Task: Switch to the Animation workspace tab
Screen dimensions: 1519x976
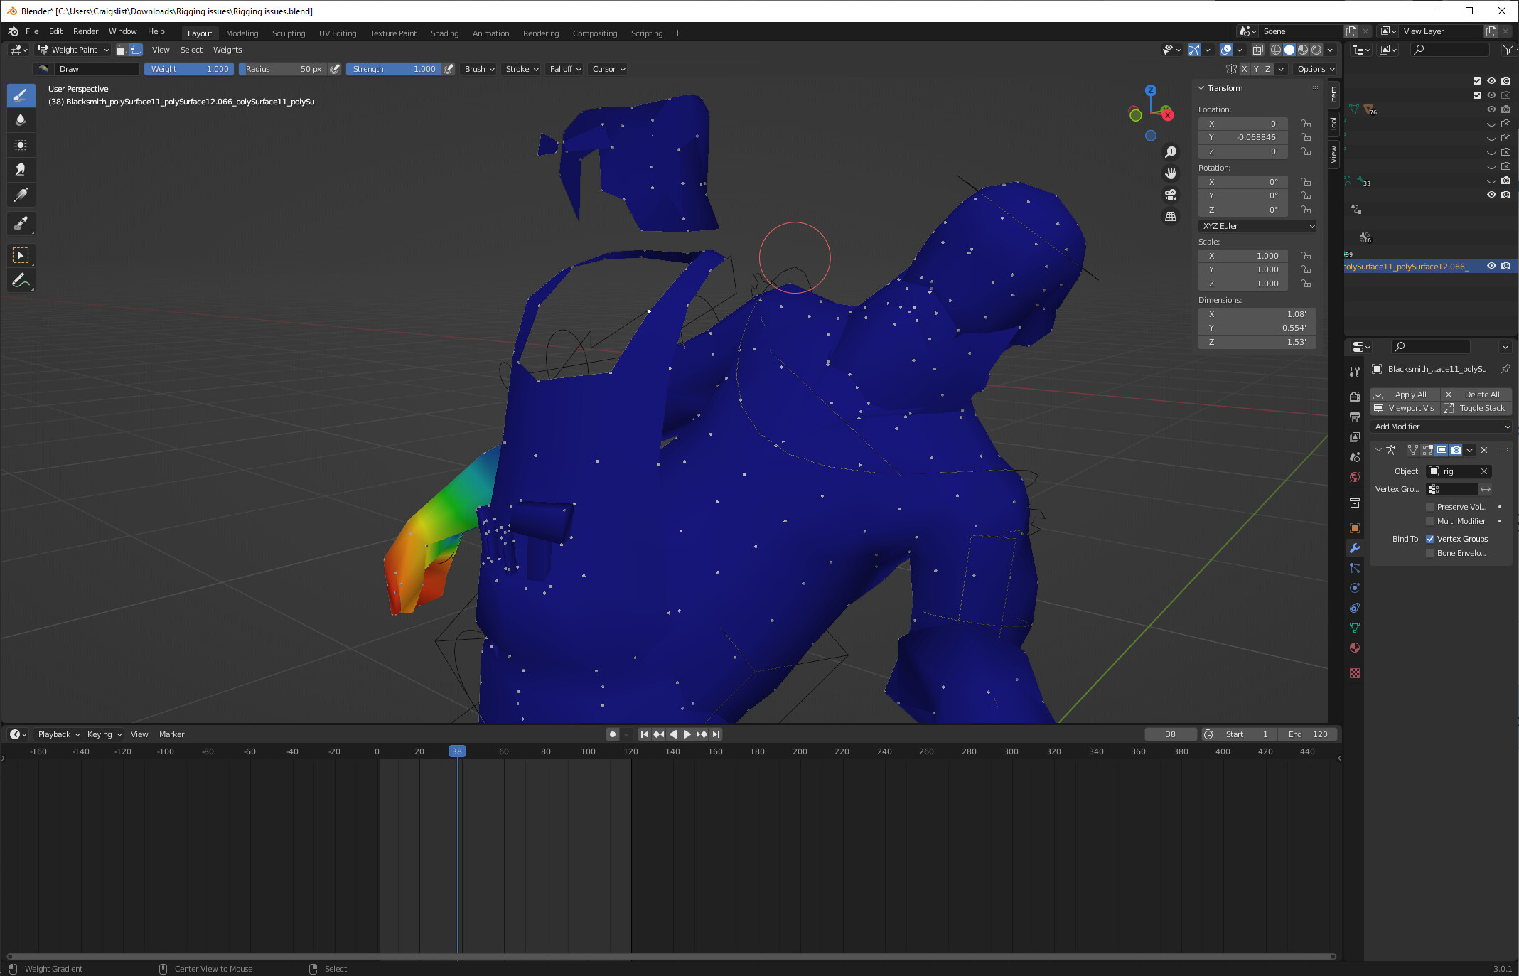Action: pos(490,33)
